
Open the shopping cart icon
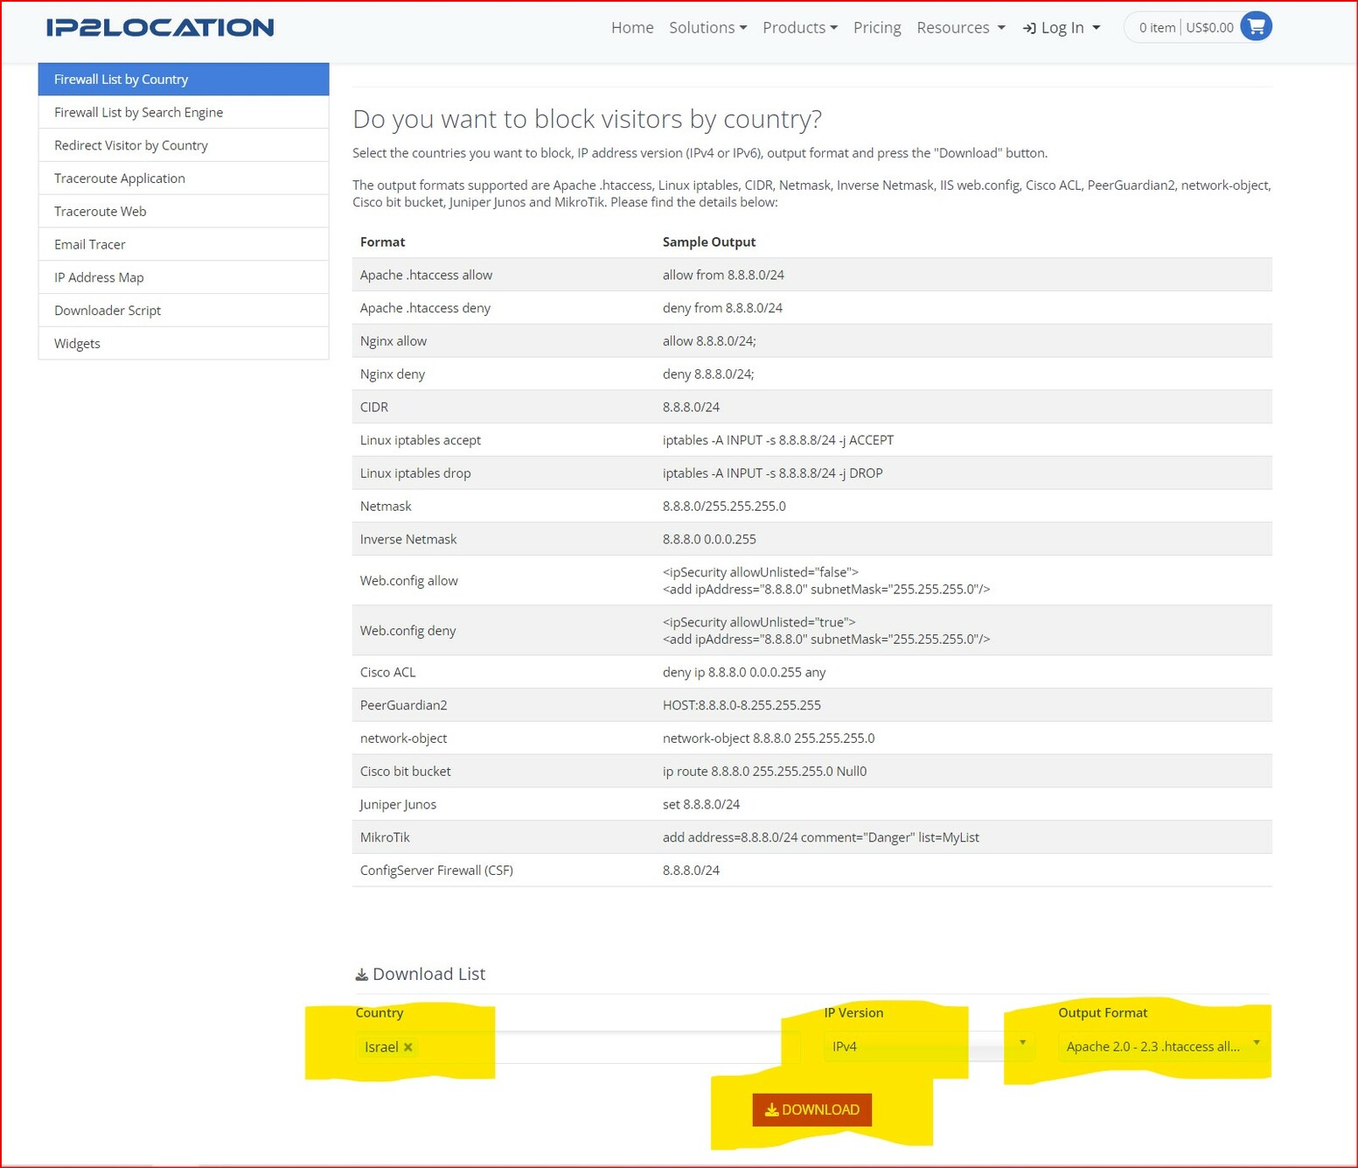[x=1256, y=27]
